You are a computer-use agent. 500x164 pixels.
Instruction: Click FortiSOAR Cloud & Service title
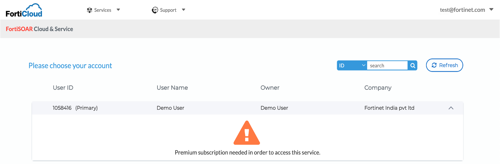click(x=39, y=29)
